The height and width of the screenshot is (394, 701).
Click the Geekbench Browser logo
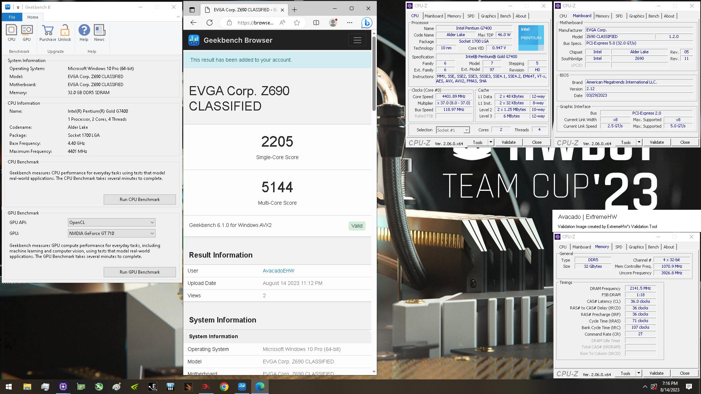pos(194,40)
